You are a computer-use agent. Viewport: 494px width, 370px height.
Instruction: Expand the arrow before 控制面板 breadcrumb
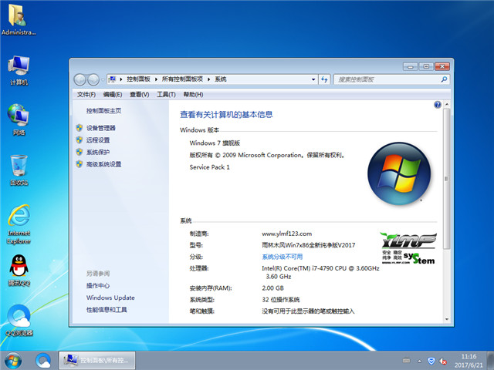pyautogui.click(x=120, y=79)
